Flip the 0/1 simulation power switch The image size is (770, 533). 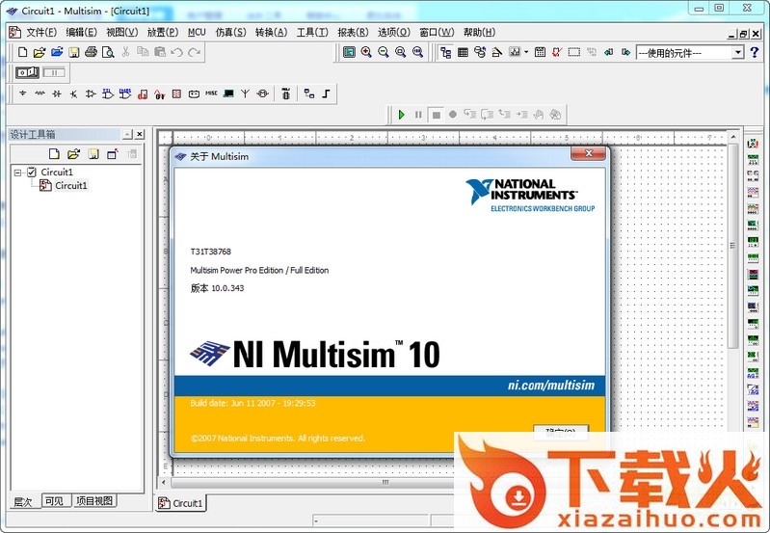coord(27,72)
